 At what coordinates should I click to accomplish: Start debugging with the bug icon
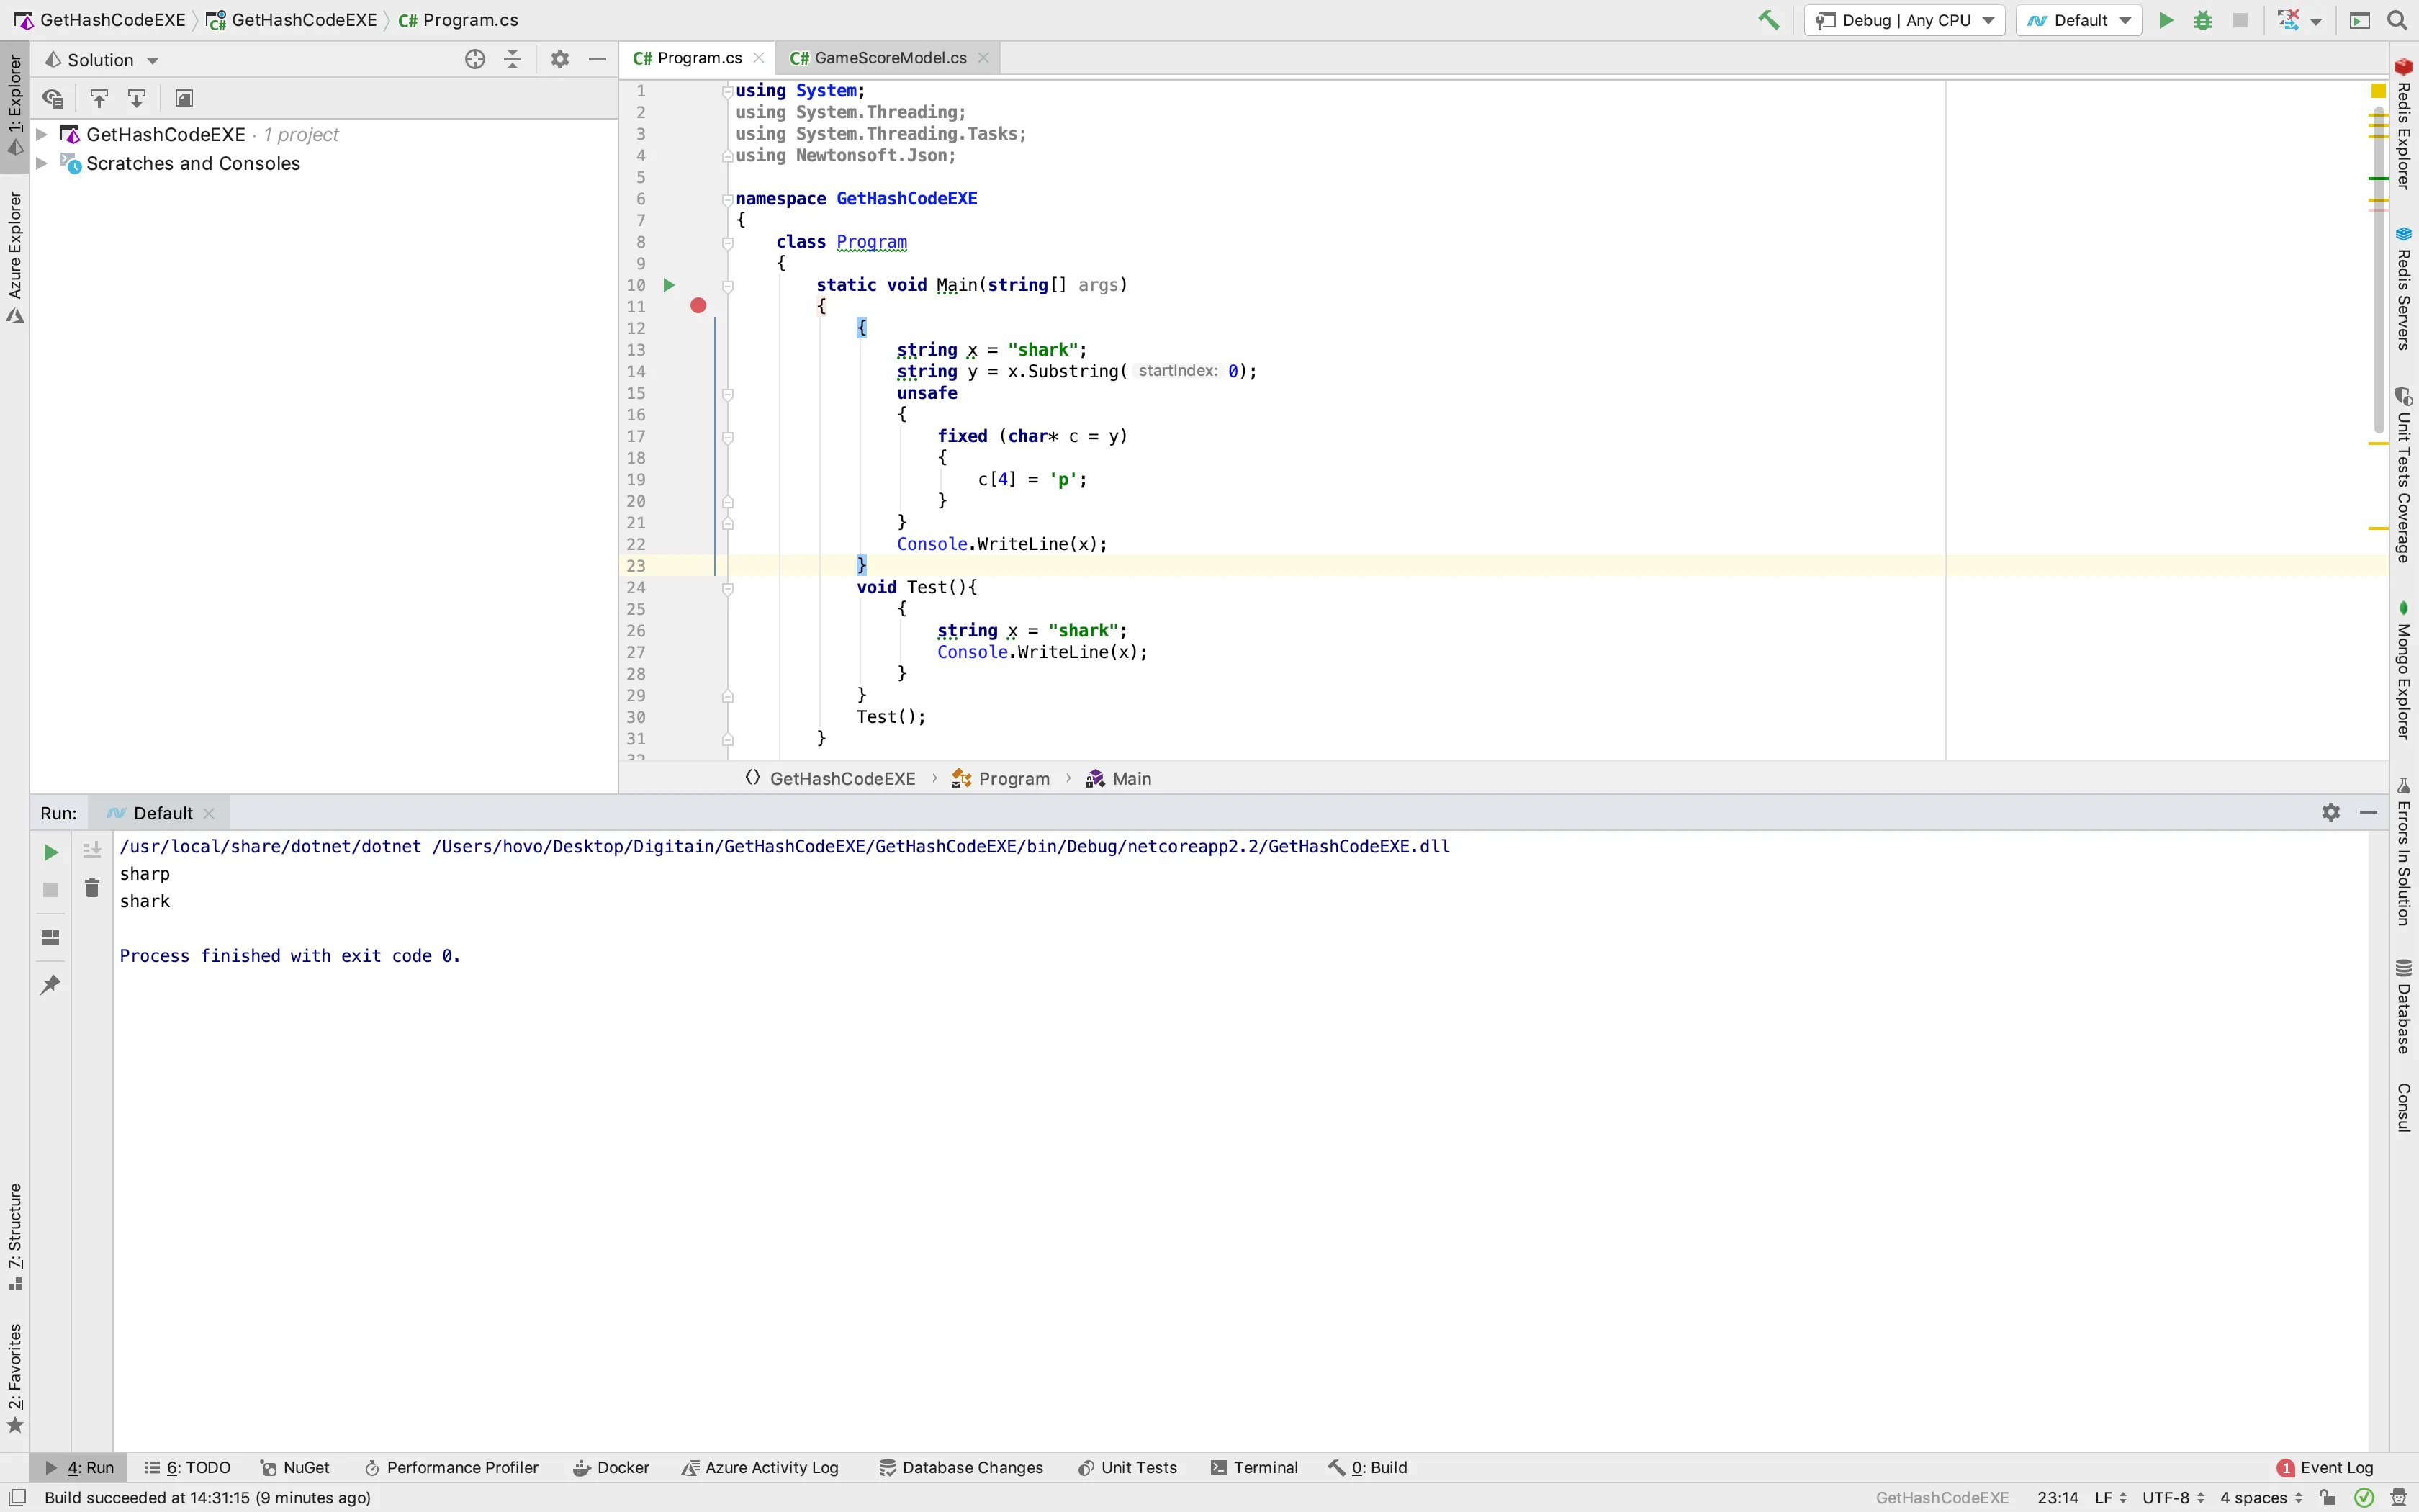click(2203, 20)
